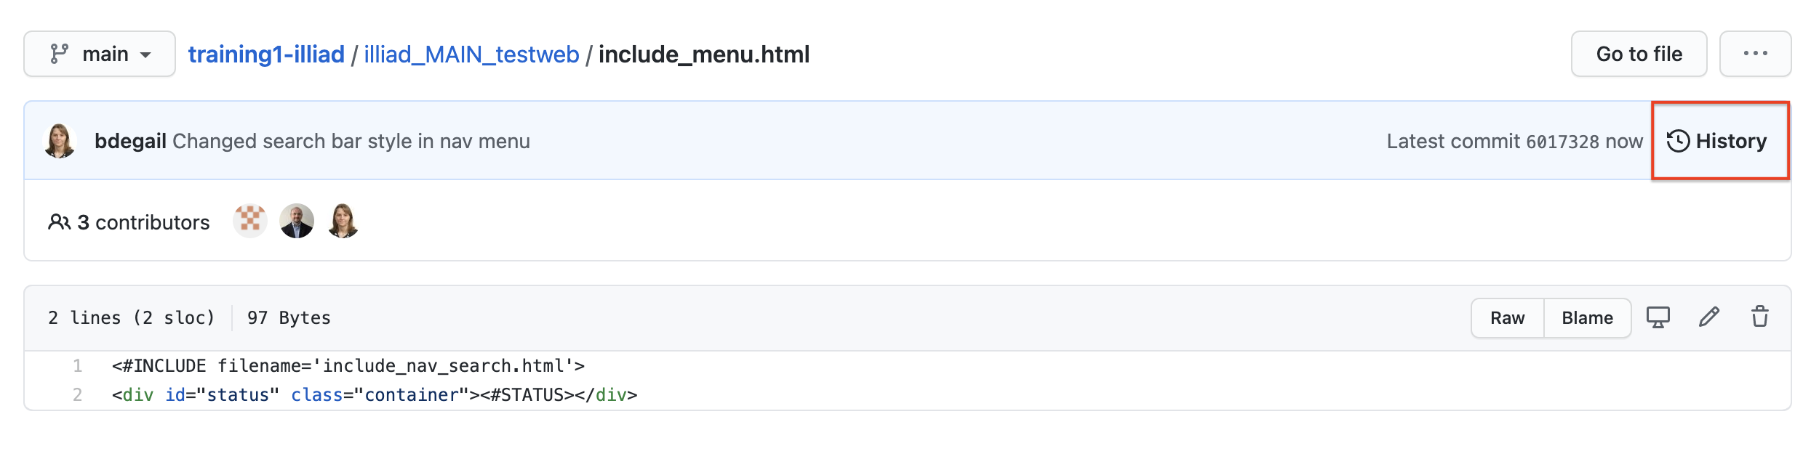
Task: Open the Blame view
Action: (x=1587, y=318)
